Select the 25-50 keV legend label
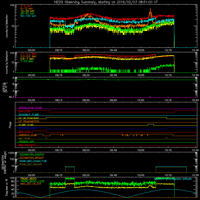200x200 pixels. point(27,13)
